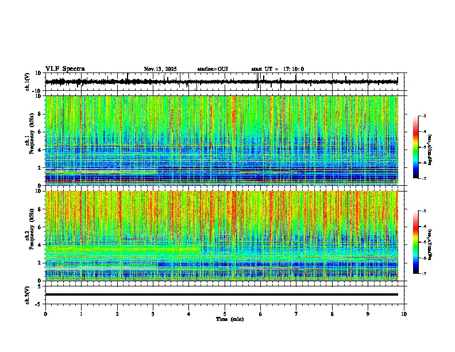The width and height of the screenshot is (455, 352).
Task: Click the ch.1 waveform trace panel
Action: click(226, 82)
